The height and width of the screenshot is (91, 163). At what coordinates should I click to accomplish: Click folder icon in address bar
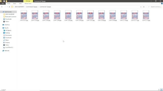click(x=12, y=7)
